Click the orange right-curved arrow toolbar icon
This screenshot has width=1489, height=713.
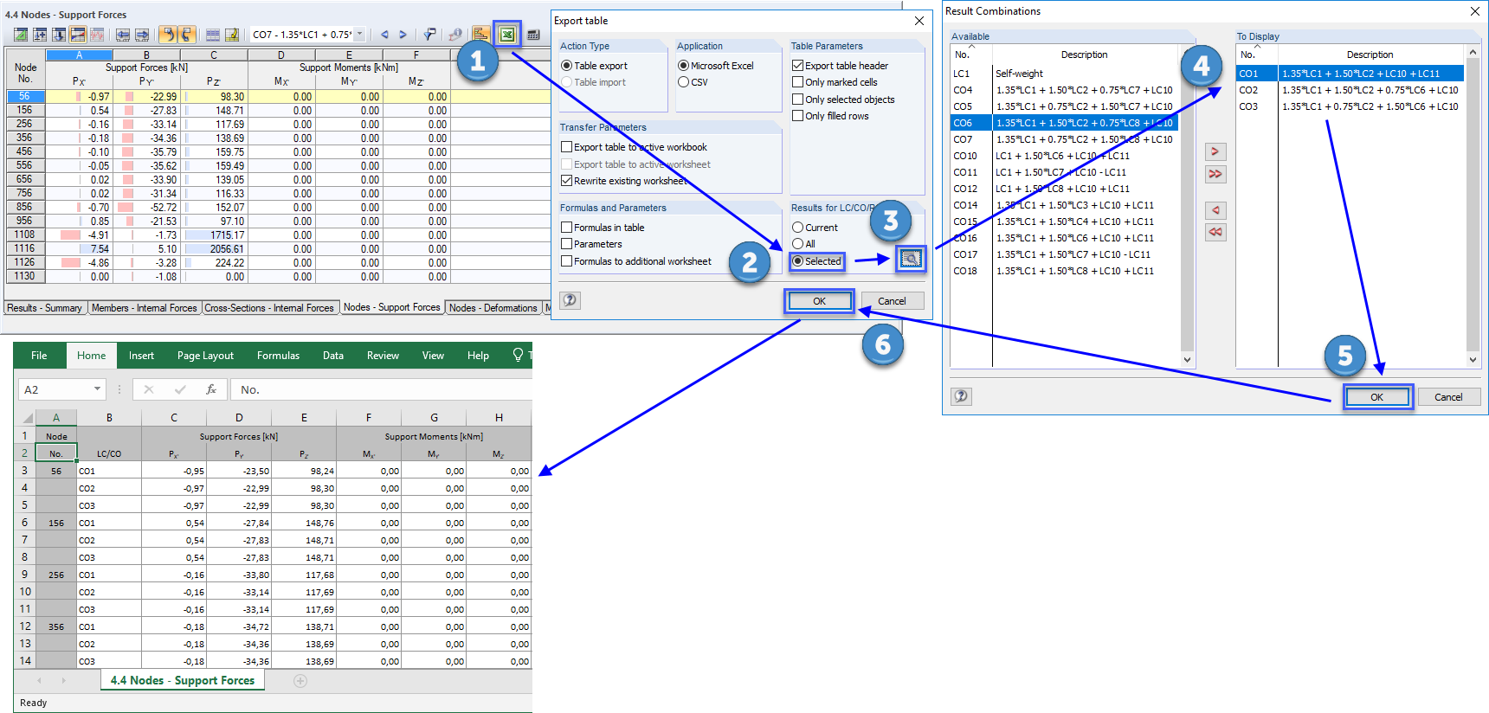pos(187,35)
